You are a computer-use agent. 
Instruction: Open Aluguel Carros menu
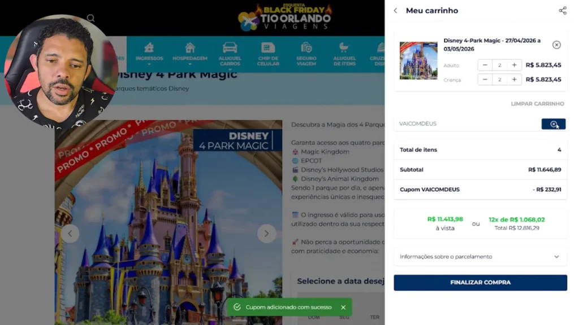click(x=230, y=55)
